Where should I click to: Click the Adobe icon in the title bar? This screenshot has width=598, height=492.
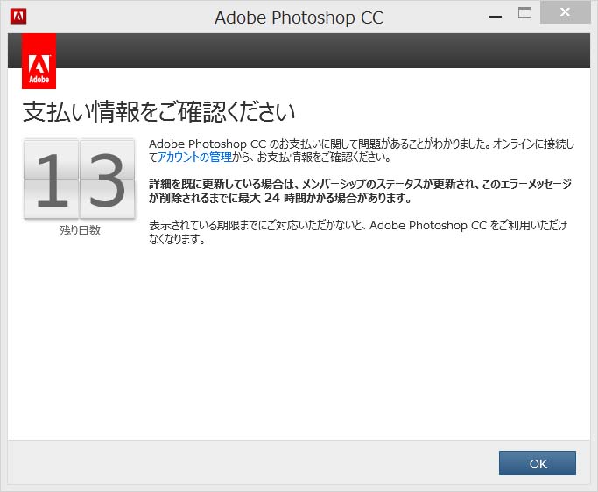click(18, 17)
